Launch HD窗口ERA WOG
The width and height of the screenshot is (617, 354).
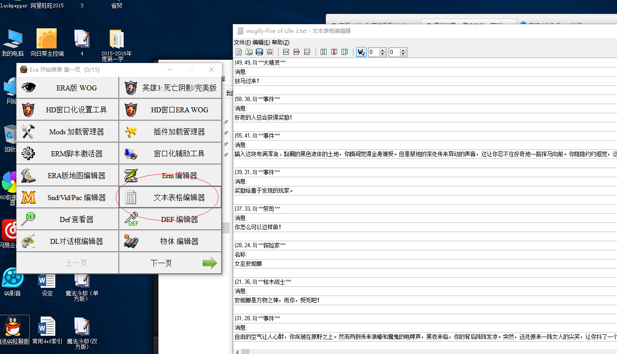coord(170,110)
